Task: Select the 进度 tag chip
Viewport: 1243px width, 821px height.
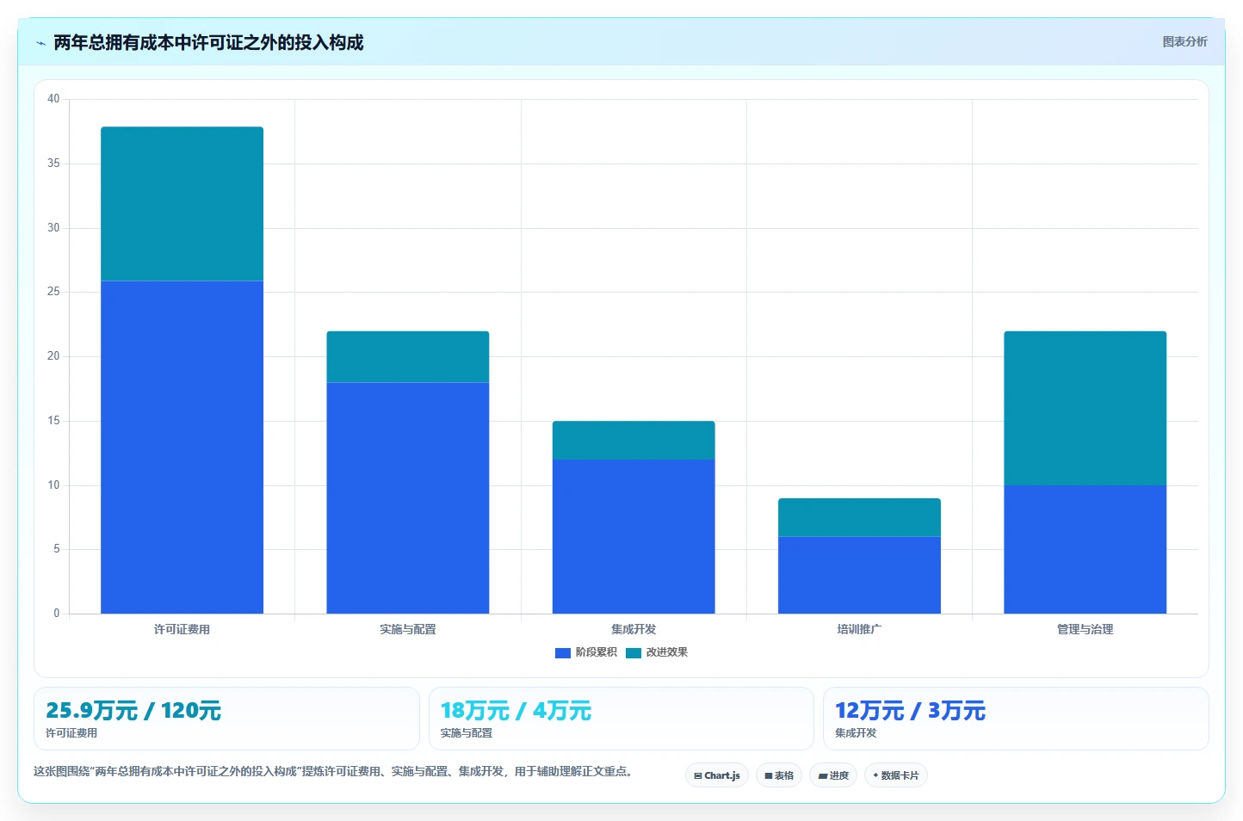Action: click(x=833, y=775)
